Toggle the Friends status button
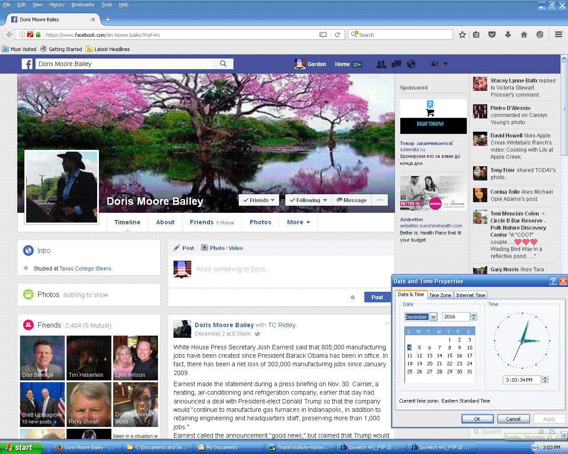The width and height of the screenshot is (568, 454). coord(260,200)
